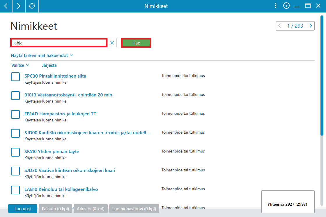This screenshot has width=326, height=217.
Task: Open 0101B Vastaanottokäynti item link
Action: pyautogui.click(x=68, y=95)
